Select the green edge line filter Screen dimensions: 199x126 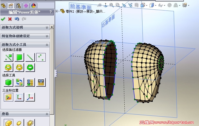[30, 57]
